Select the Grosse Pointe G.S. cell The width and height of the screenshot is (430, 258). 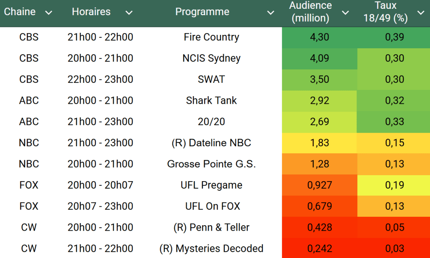pos(211,164)
